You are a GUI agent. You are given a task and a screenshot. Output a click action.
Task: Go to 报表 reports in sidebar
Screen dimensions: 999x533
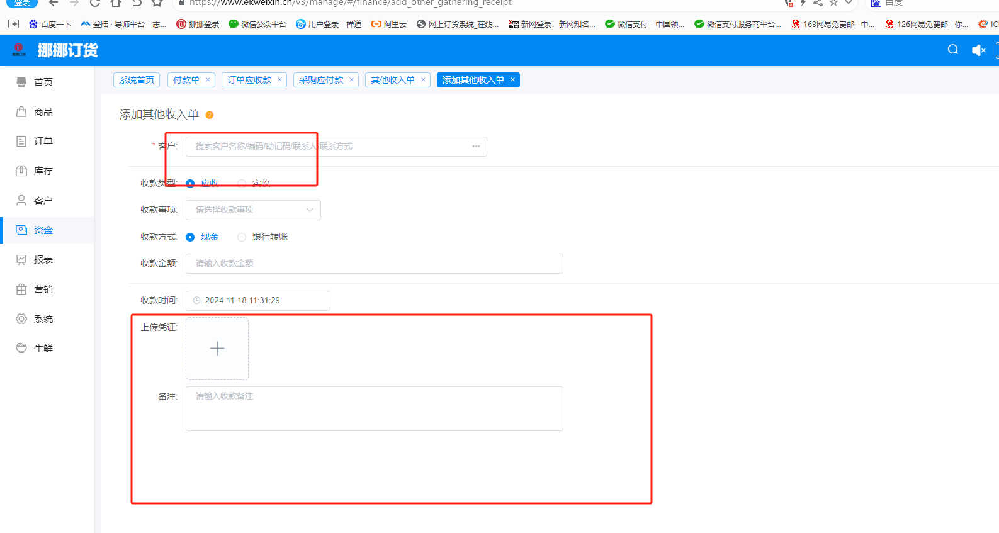(x=43, y=260)
